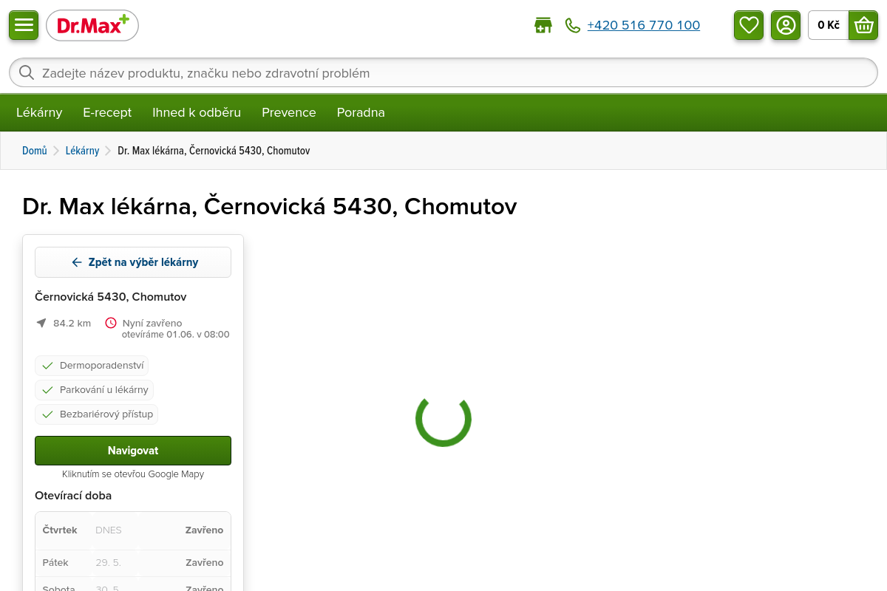Viewport: 887px width, 591px height.
Task: Open the E-recept menu item
Action: tap(107, 112)
